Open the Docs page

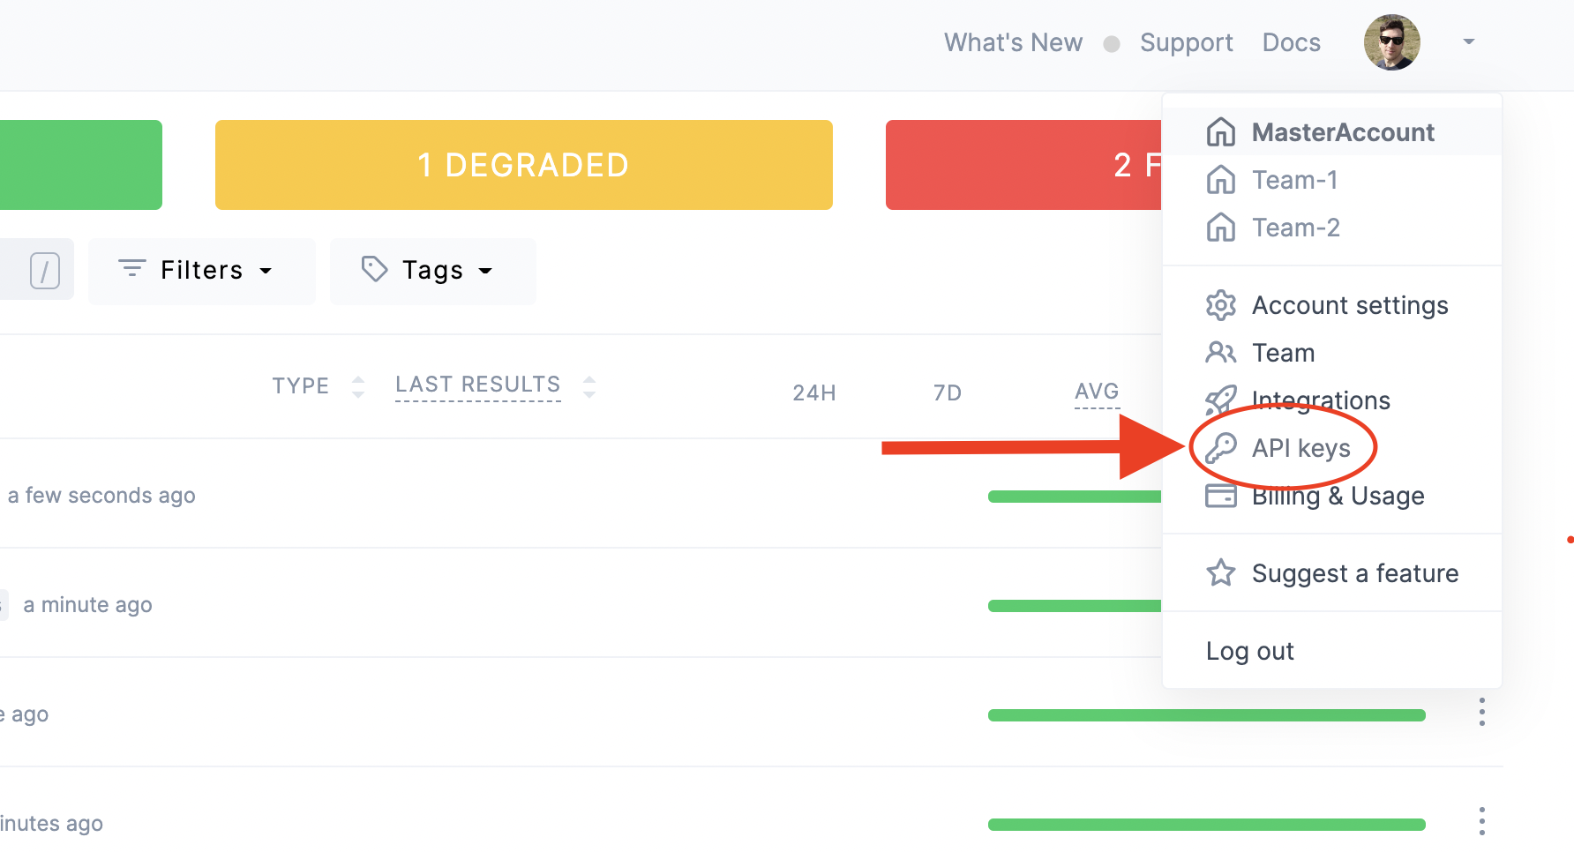click(x=1291, y=41)
